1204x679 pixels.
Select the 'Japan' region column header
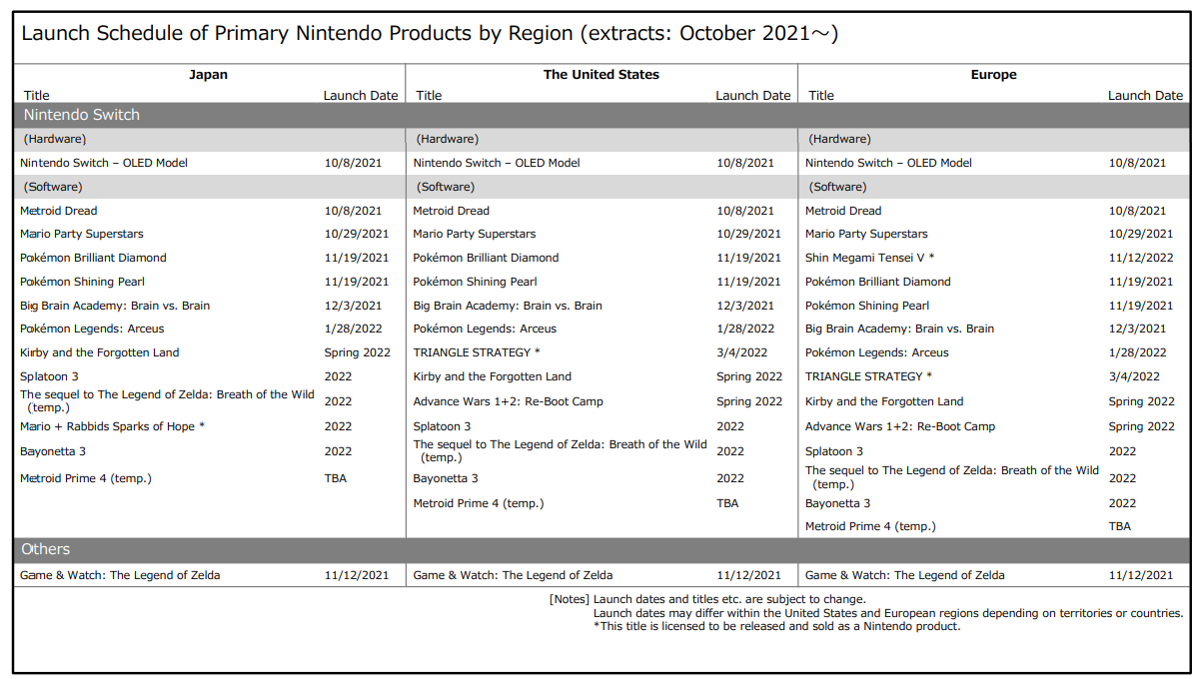click(209, 75)
